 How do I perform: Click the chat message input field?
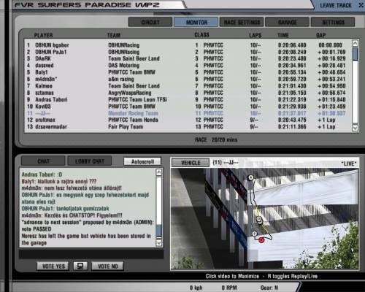(91, 254)
